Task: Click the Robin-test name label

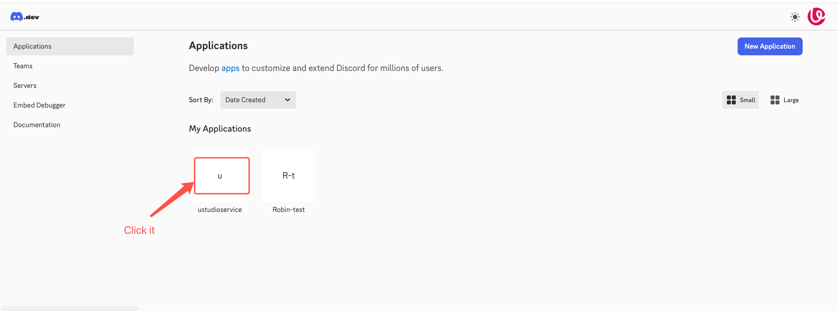Action: point(289,210)
